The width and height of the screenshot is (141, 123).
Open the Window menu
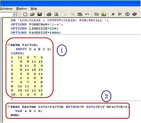21,8
